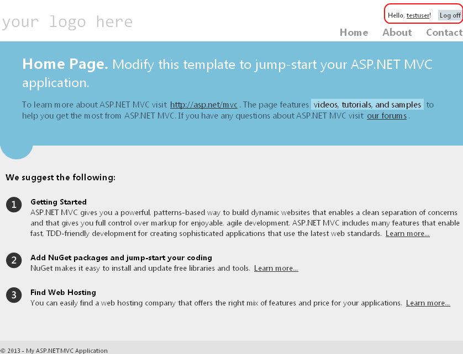
Task: Open the Home navigation item
Action: coord(354,33)
